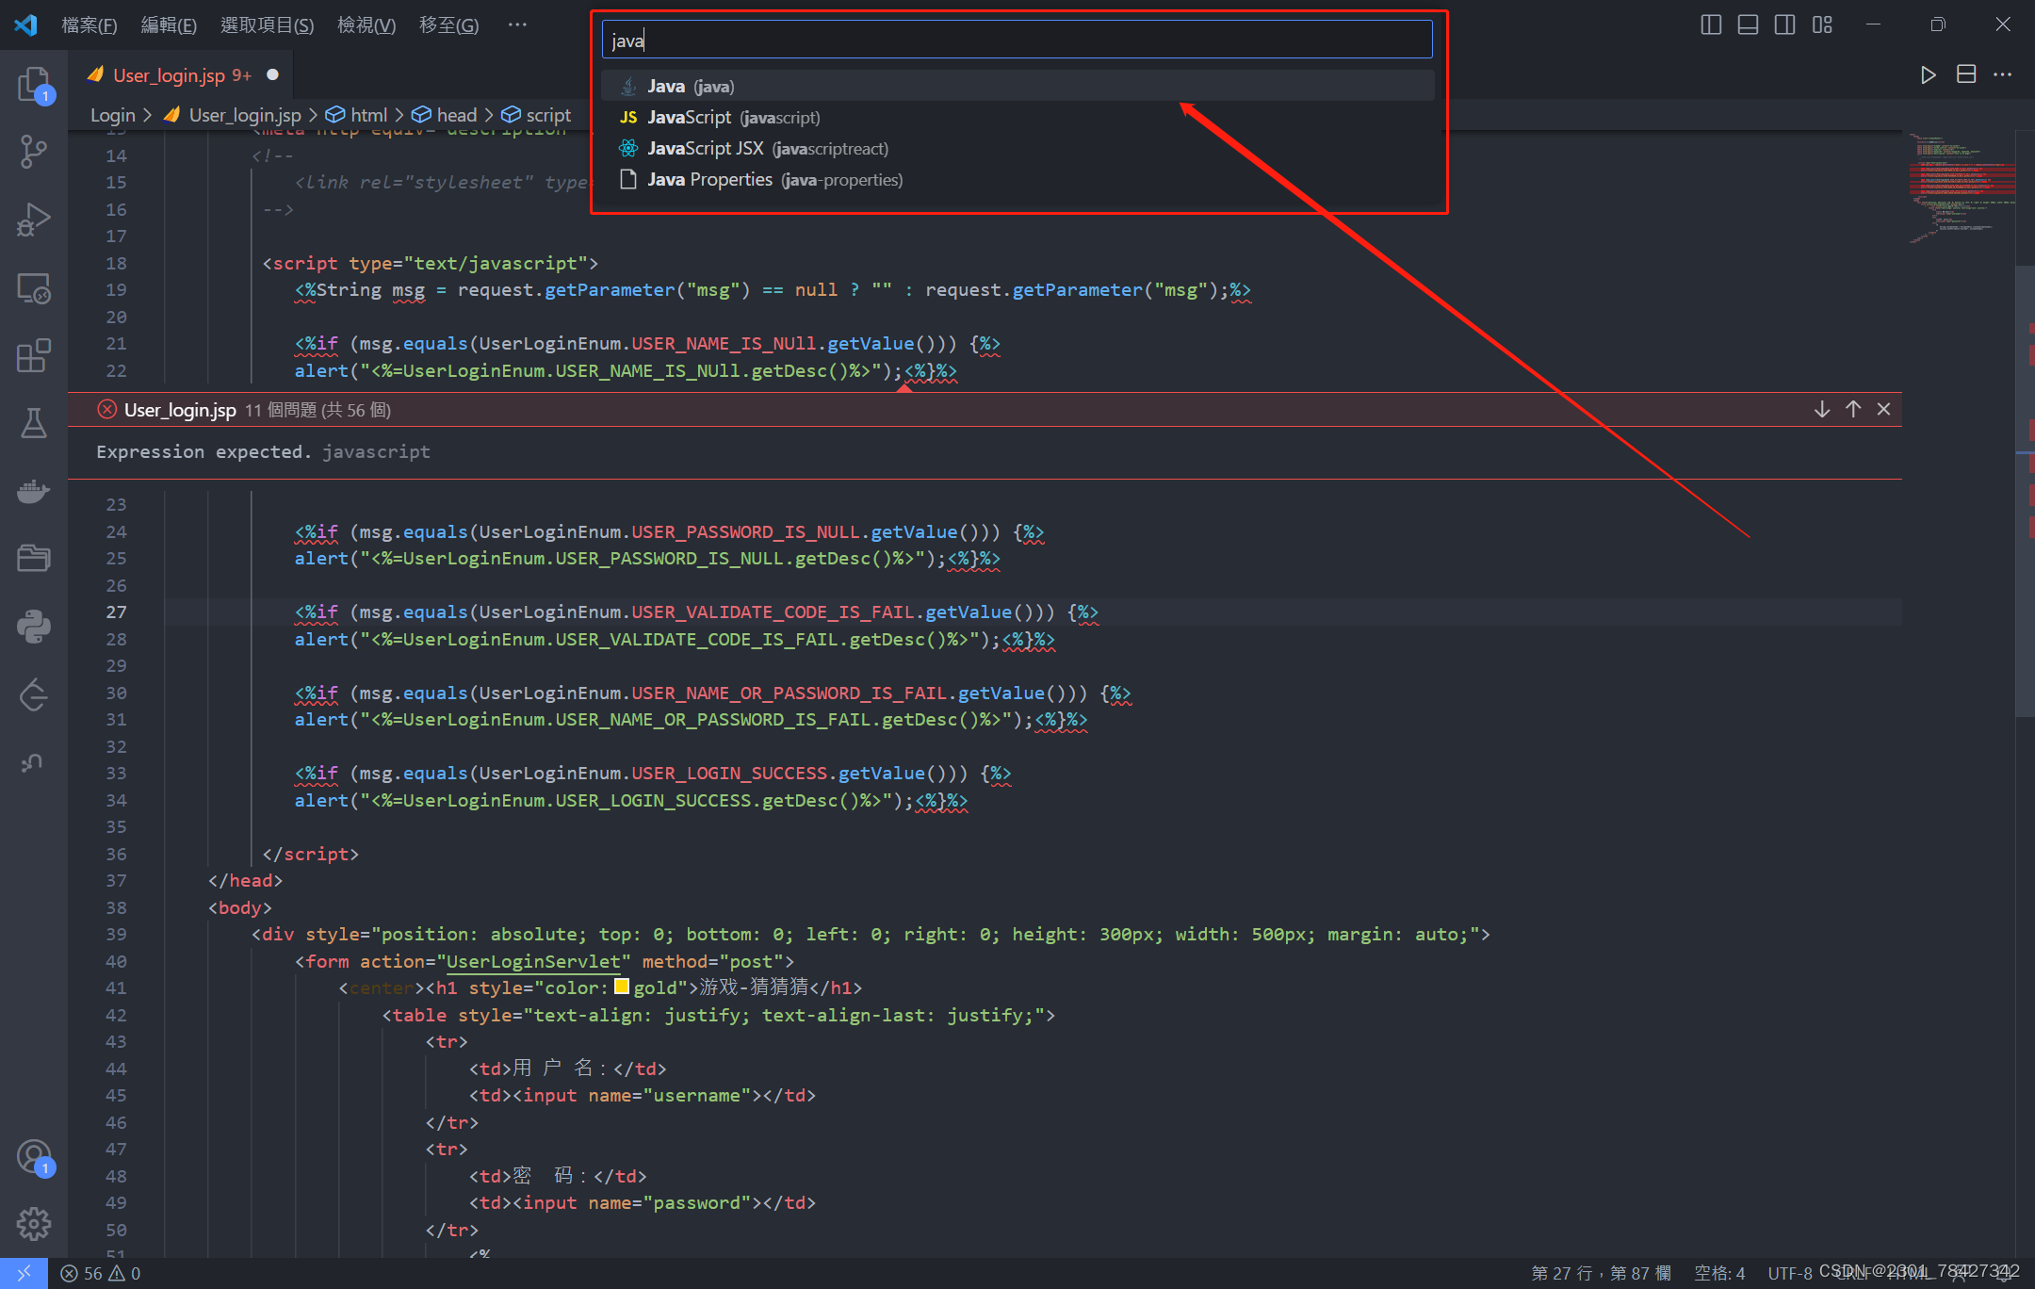Click the gold color swatch
This screenshot has height=1289, width=2035.
622,987
